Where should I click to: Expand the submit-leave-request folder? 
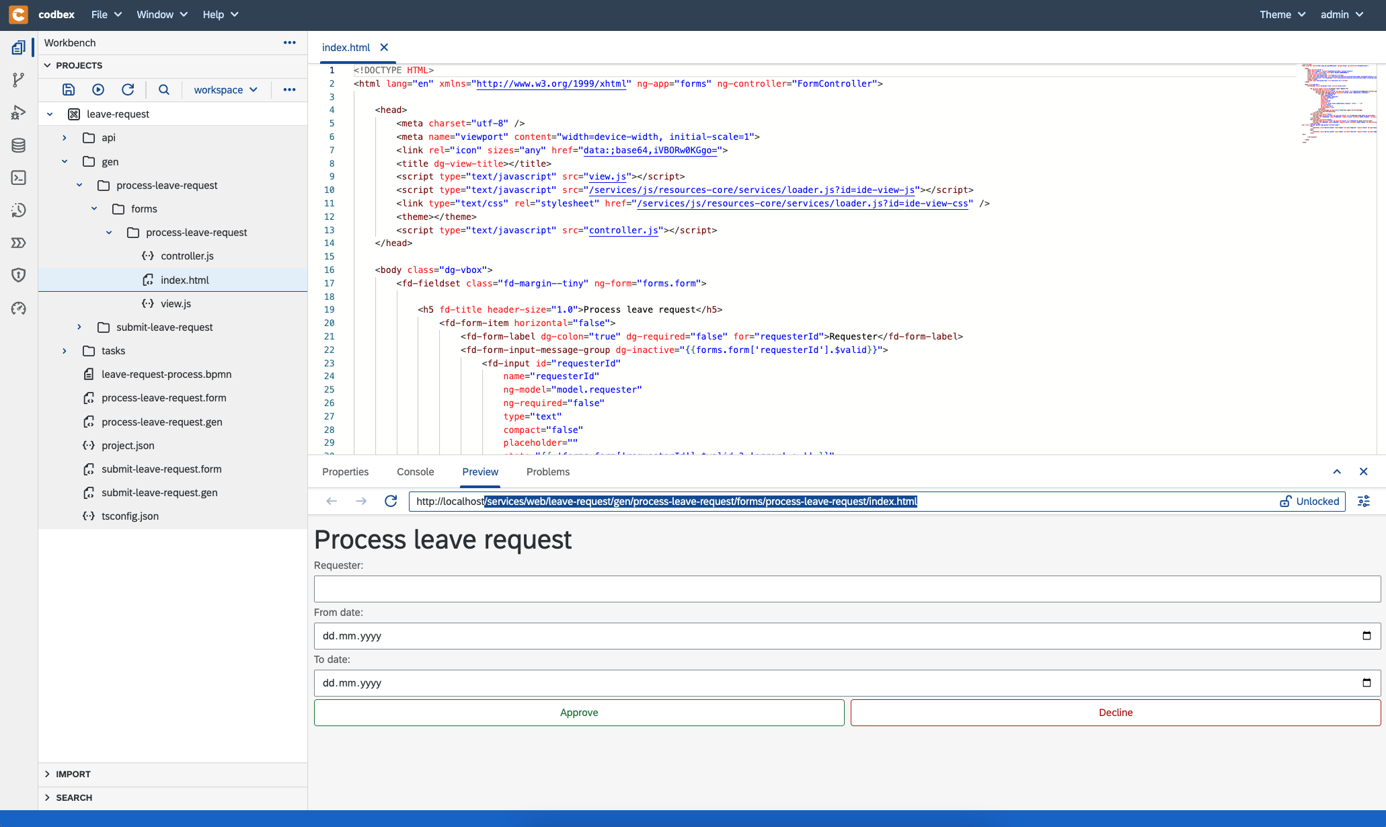pyautogui.click(x=79, y=327)
